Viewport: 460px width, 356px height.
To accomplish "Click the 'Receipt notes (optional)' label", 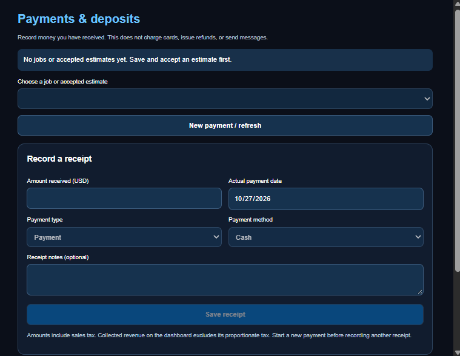I will click(58, 257).
